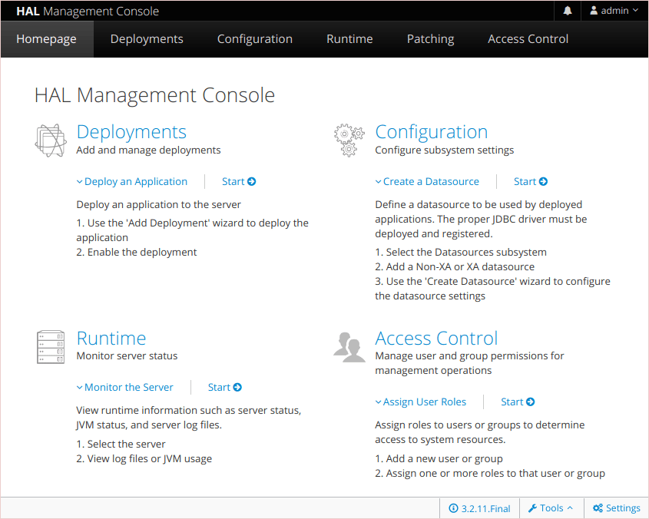Viewport: 649px width, 519px height.
Task: Click the HAL Management Console brand in header
Action: pyautogui.click(x=88, y=12)
